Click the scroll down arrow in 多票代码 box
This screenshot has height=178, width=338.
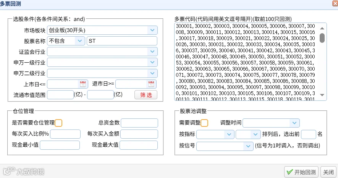pyautogui.click(x=322, y=95)
